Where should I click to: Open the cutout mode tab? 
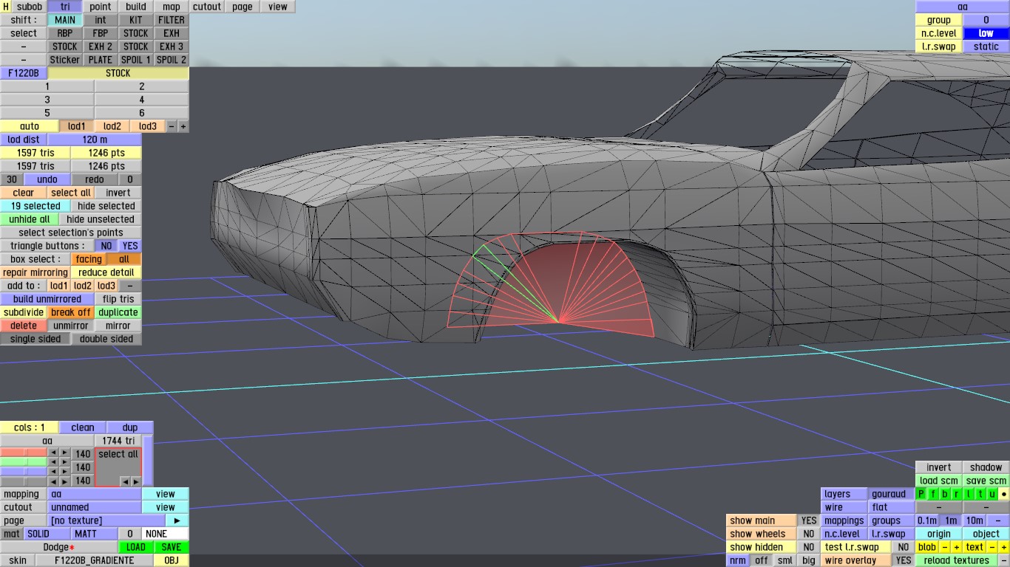(x=207, y=7)
